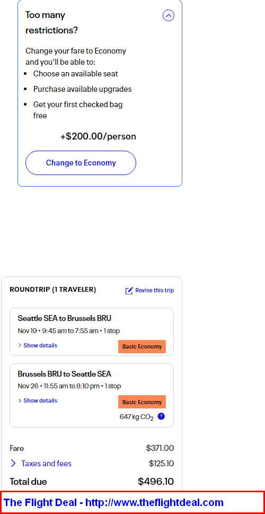
Task: Click the ROUNDTRIP (1 TRAVELER) header
Action: coord(53,290)
